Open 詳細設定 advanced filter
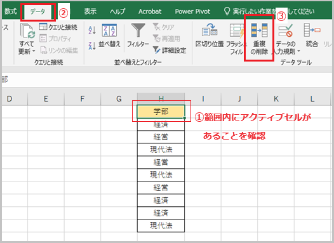Screen dimensions: 334x243 [170, 50]
